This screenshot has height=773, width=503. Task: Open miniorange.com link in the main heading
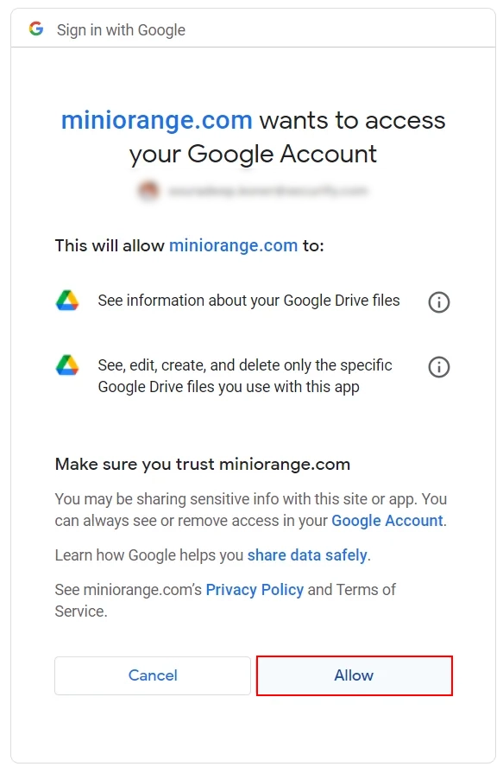tap(157, 121)
